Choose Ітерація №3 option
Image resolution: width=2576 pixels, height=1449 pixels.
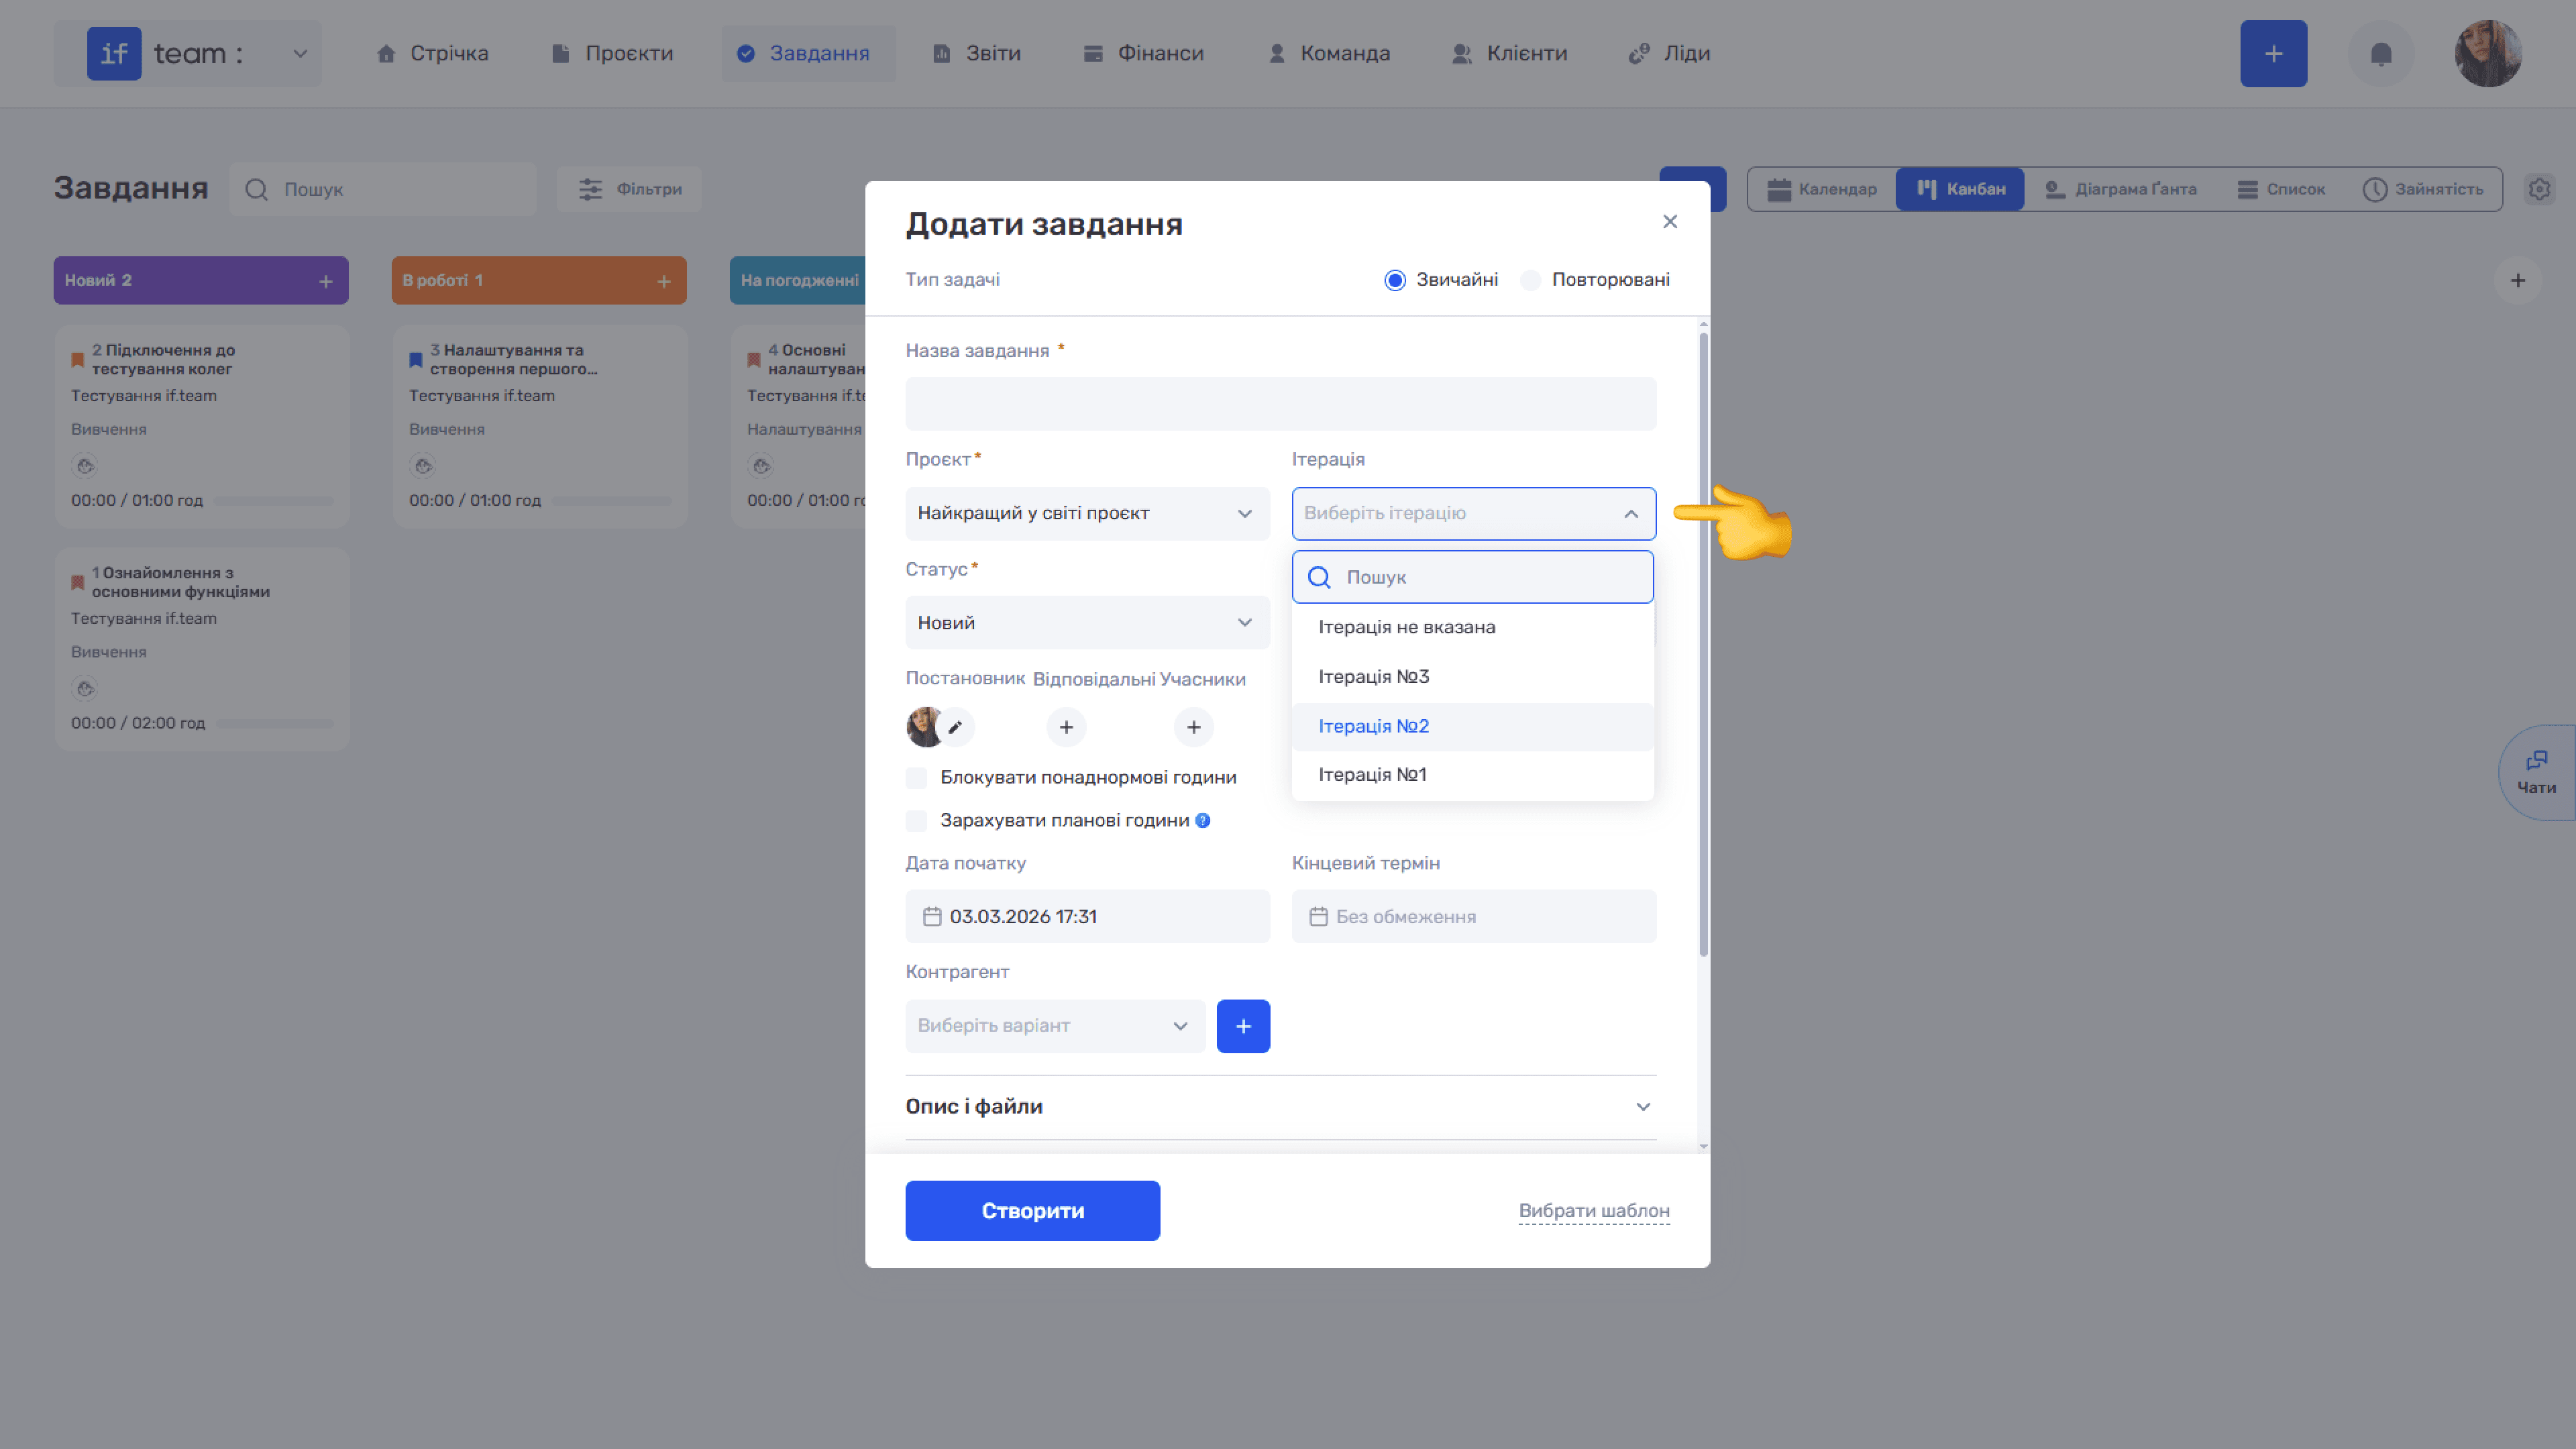1473,677
